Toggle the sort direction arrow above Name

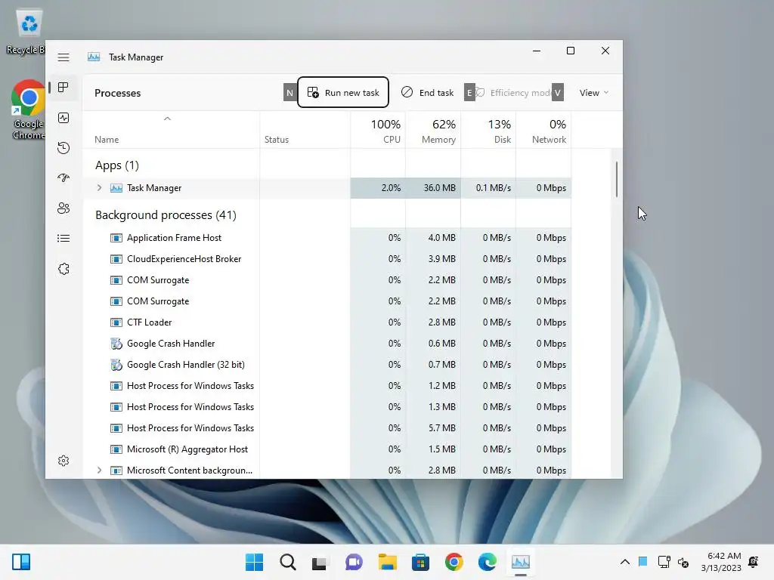[x=167, y=119]
